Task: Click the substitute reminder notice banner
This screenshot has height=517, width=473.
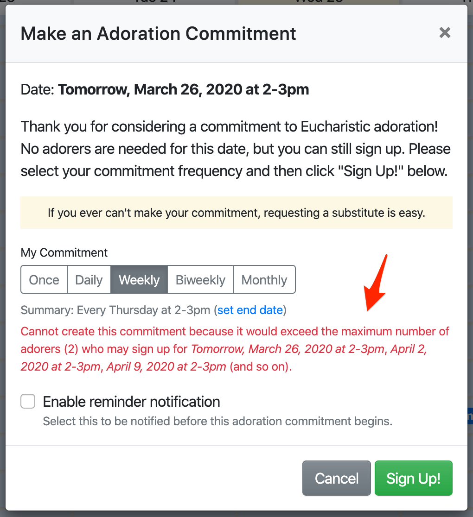Action: pyautogui.click(x=236, y=213)
